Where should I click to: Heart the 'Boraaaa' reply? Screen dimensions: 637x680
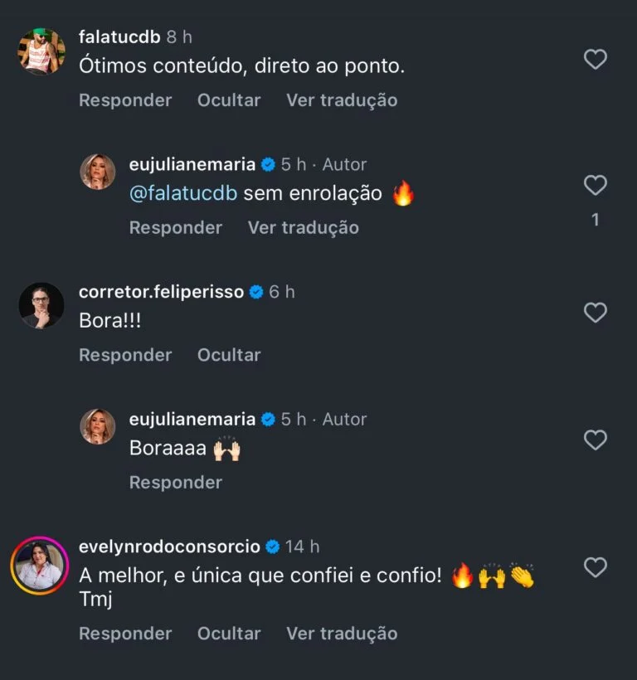coord(596,440)
